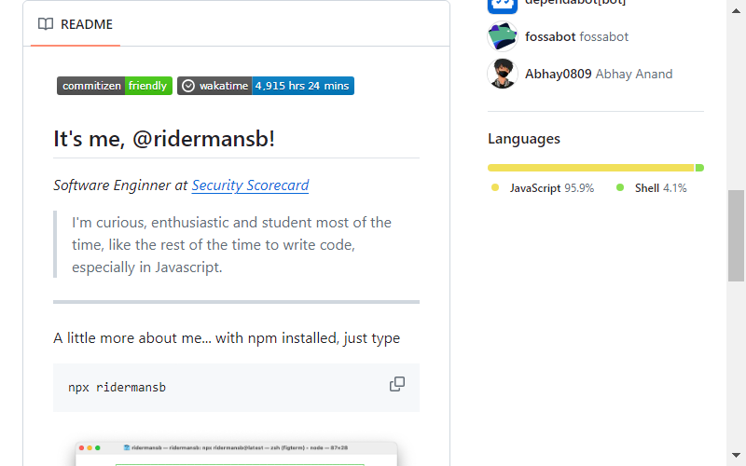Click the yellow JavaScript language dot
746x466 pixels.
495,188
